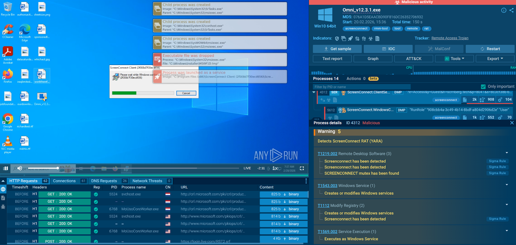The width and height of the screenshot is (516, 245).
Task: Open the Remote Access Trojan tracker link
Action: pos(450,38)
